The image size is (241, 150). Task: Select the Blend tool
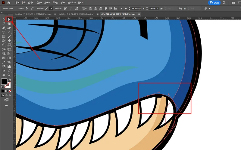point(9,62)
